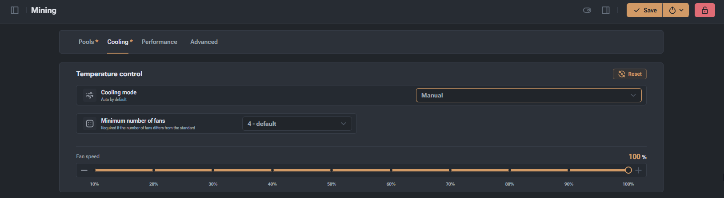Click the 60% label under slider
This screenshot has width=724, height=198.
tap(391, 184)
